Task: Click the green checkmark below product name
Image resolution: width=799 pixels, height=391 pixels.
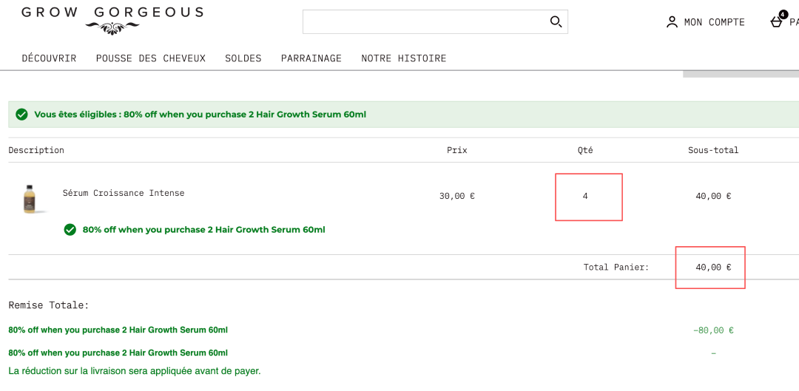Action: 70,230
